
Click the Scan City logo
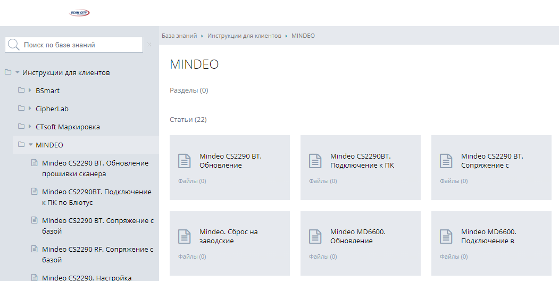[79, 13]
